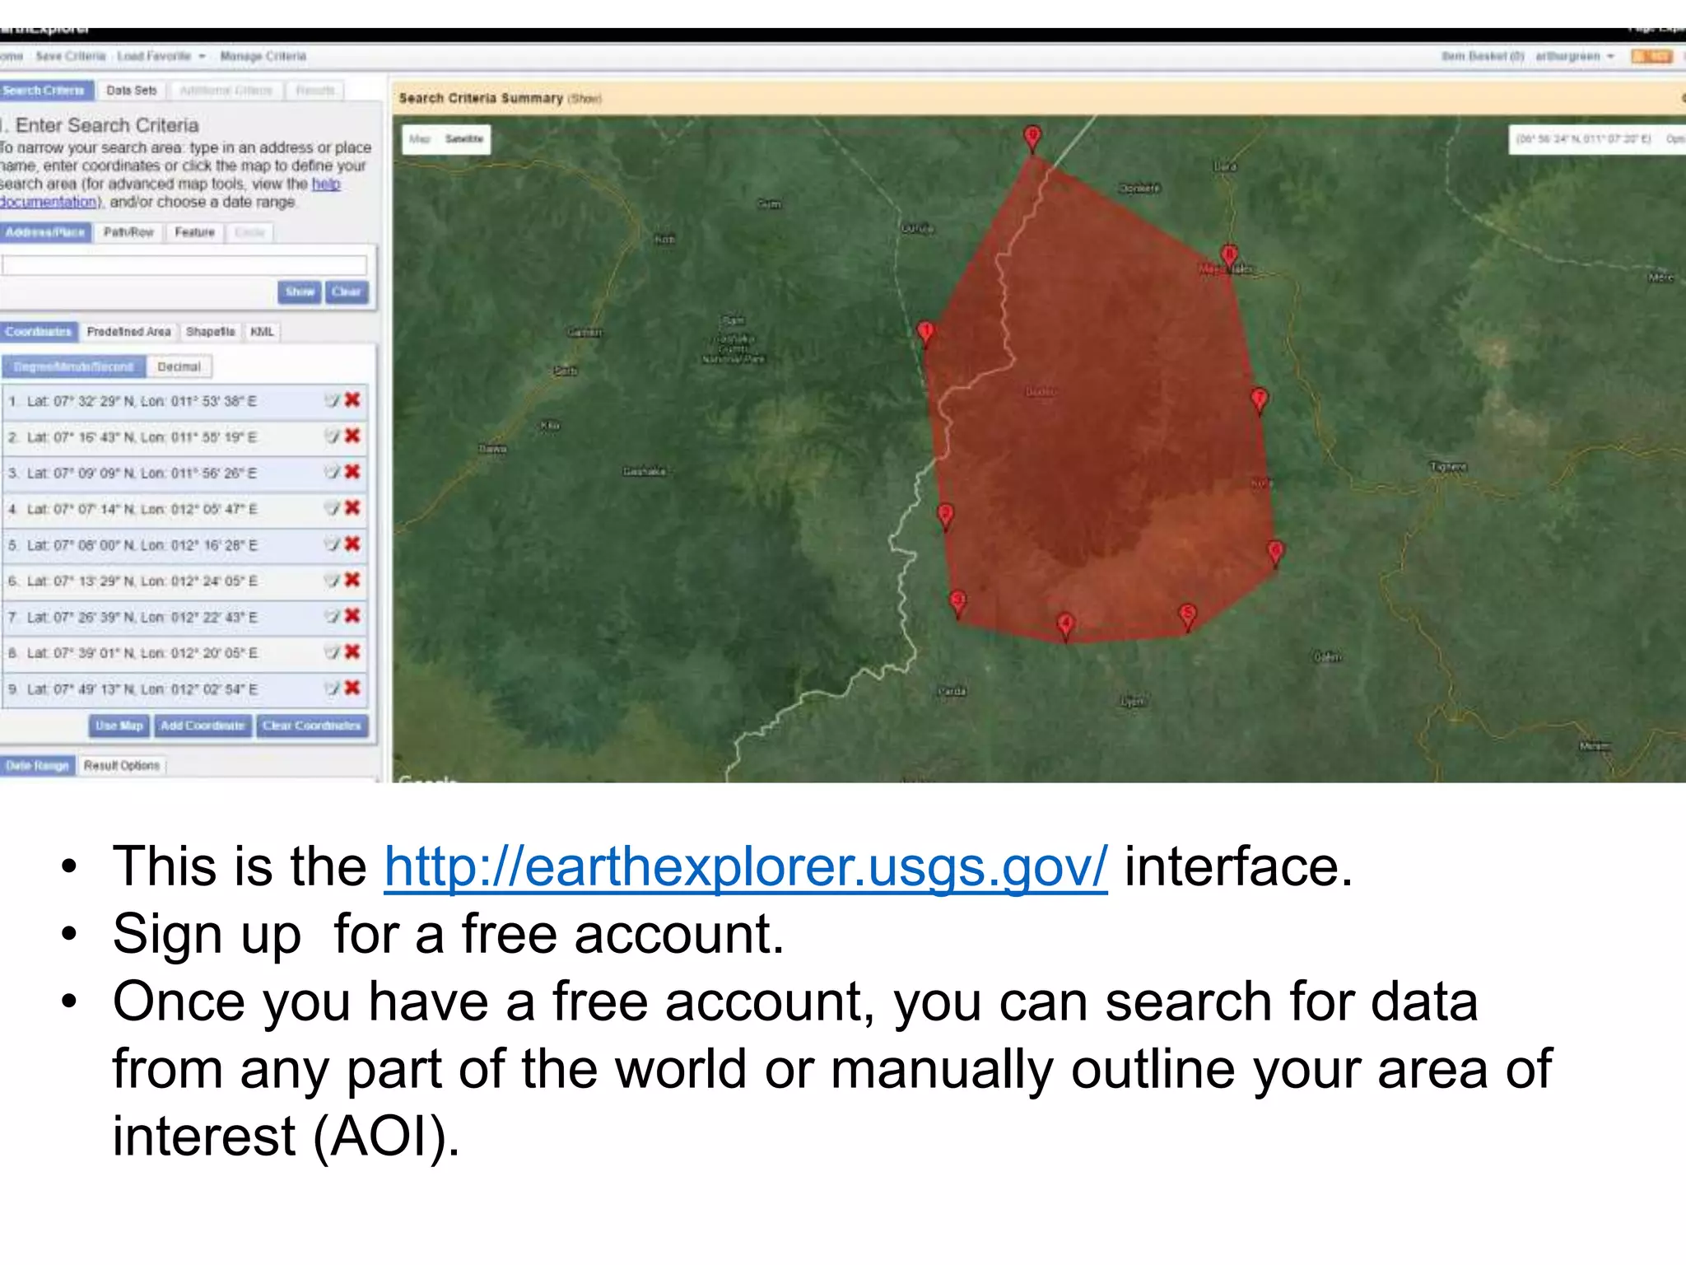Delete coordinate 1 with red X
1686x1265 pixels.
tap(352, 399)
